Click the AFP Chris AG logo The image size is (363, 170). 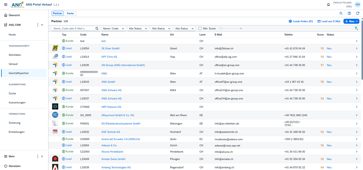point(55,57)
